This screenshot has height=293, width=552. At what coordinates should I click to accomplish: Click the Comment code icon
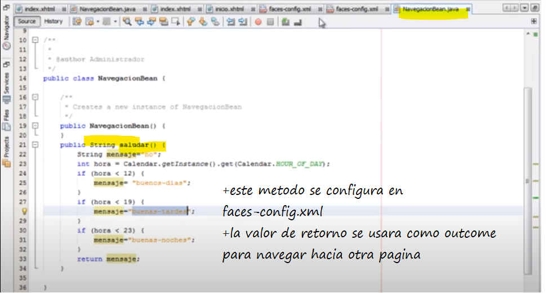tap(286, 22)
